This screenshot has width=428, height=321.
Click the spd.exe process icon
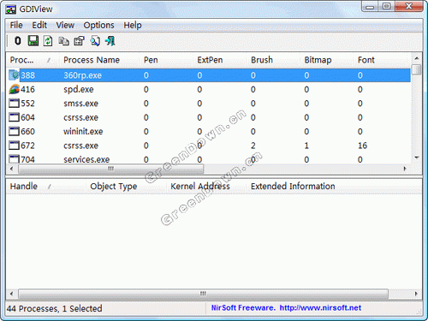tap(14, 89)
